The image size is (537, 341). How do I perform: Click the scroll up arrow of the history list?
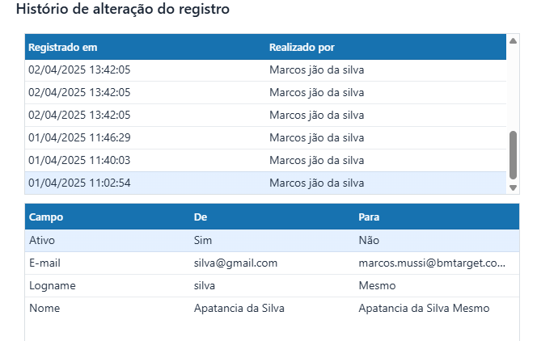coord(513,40)
